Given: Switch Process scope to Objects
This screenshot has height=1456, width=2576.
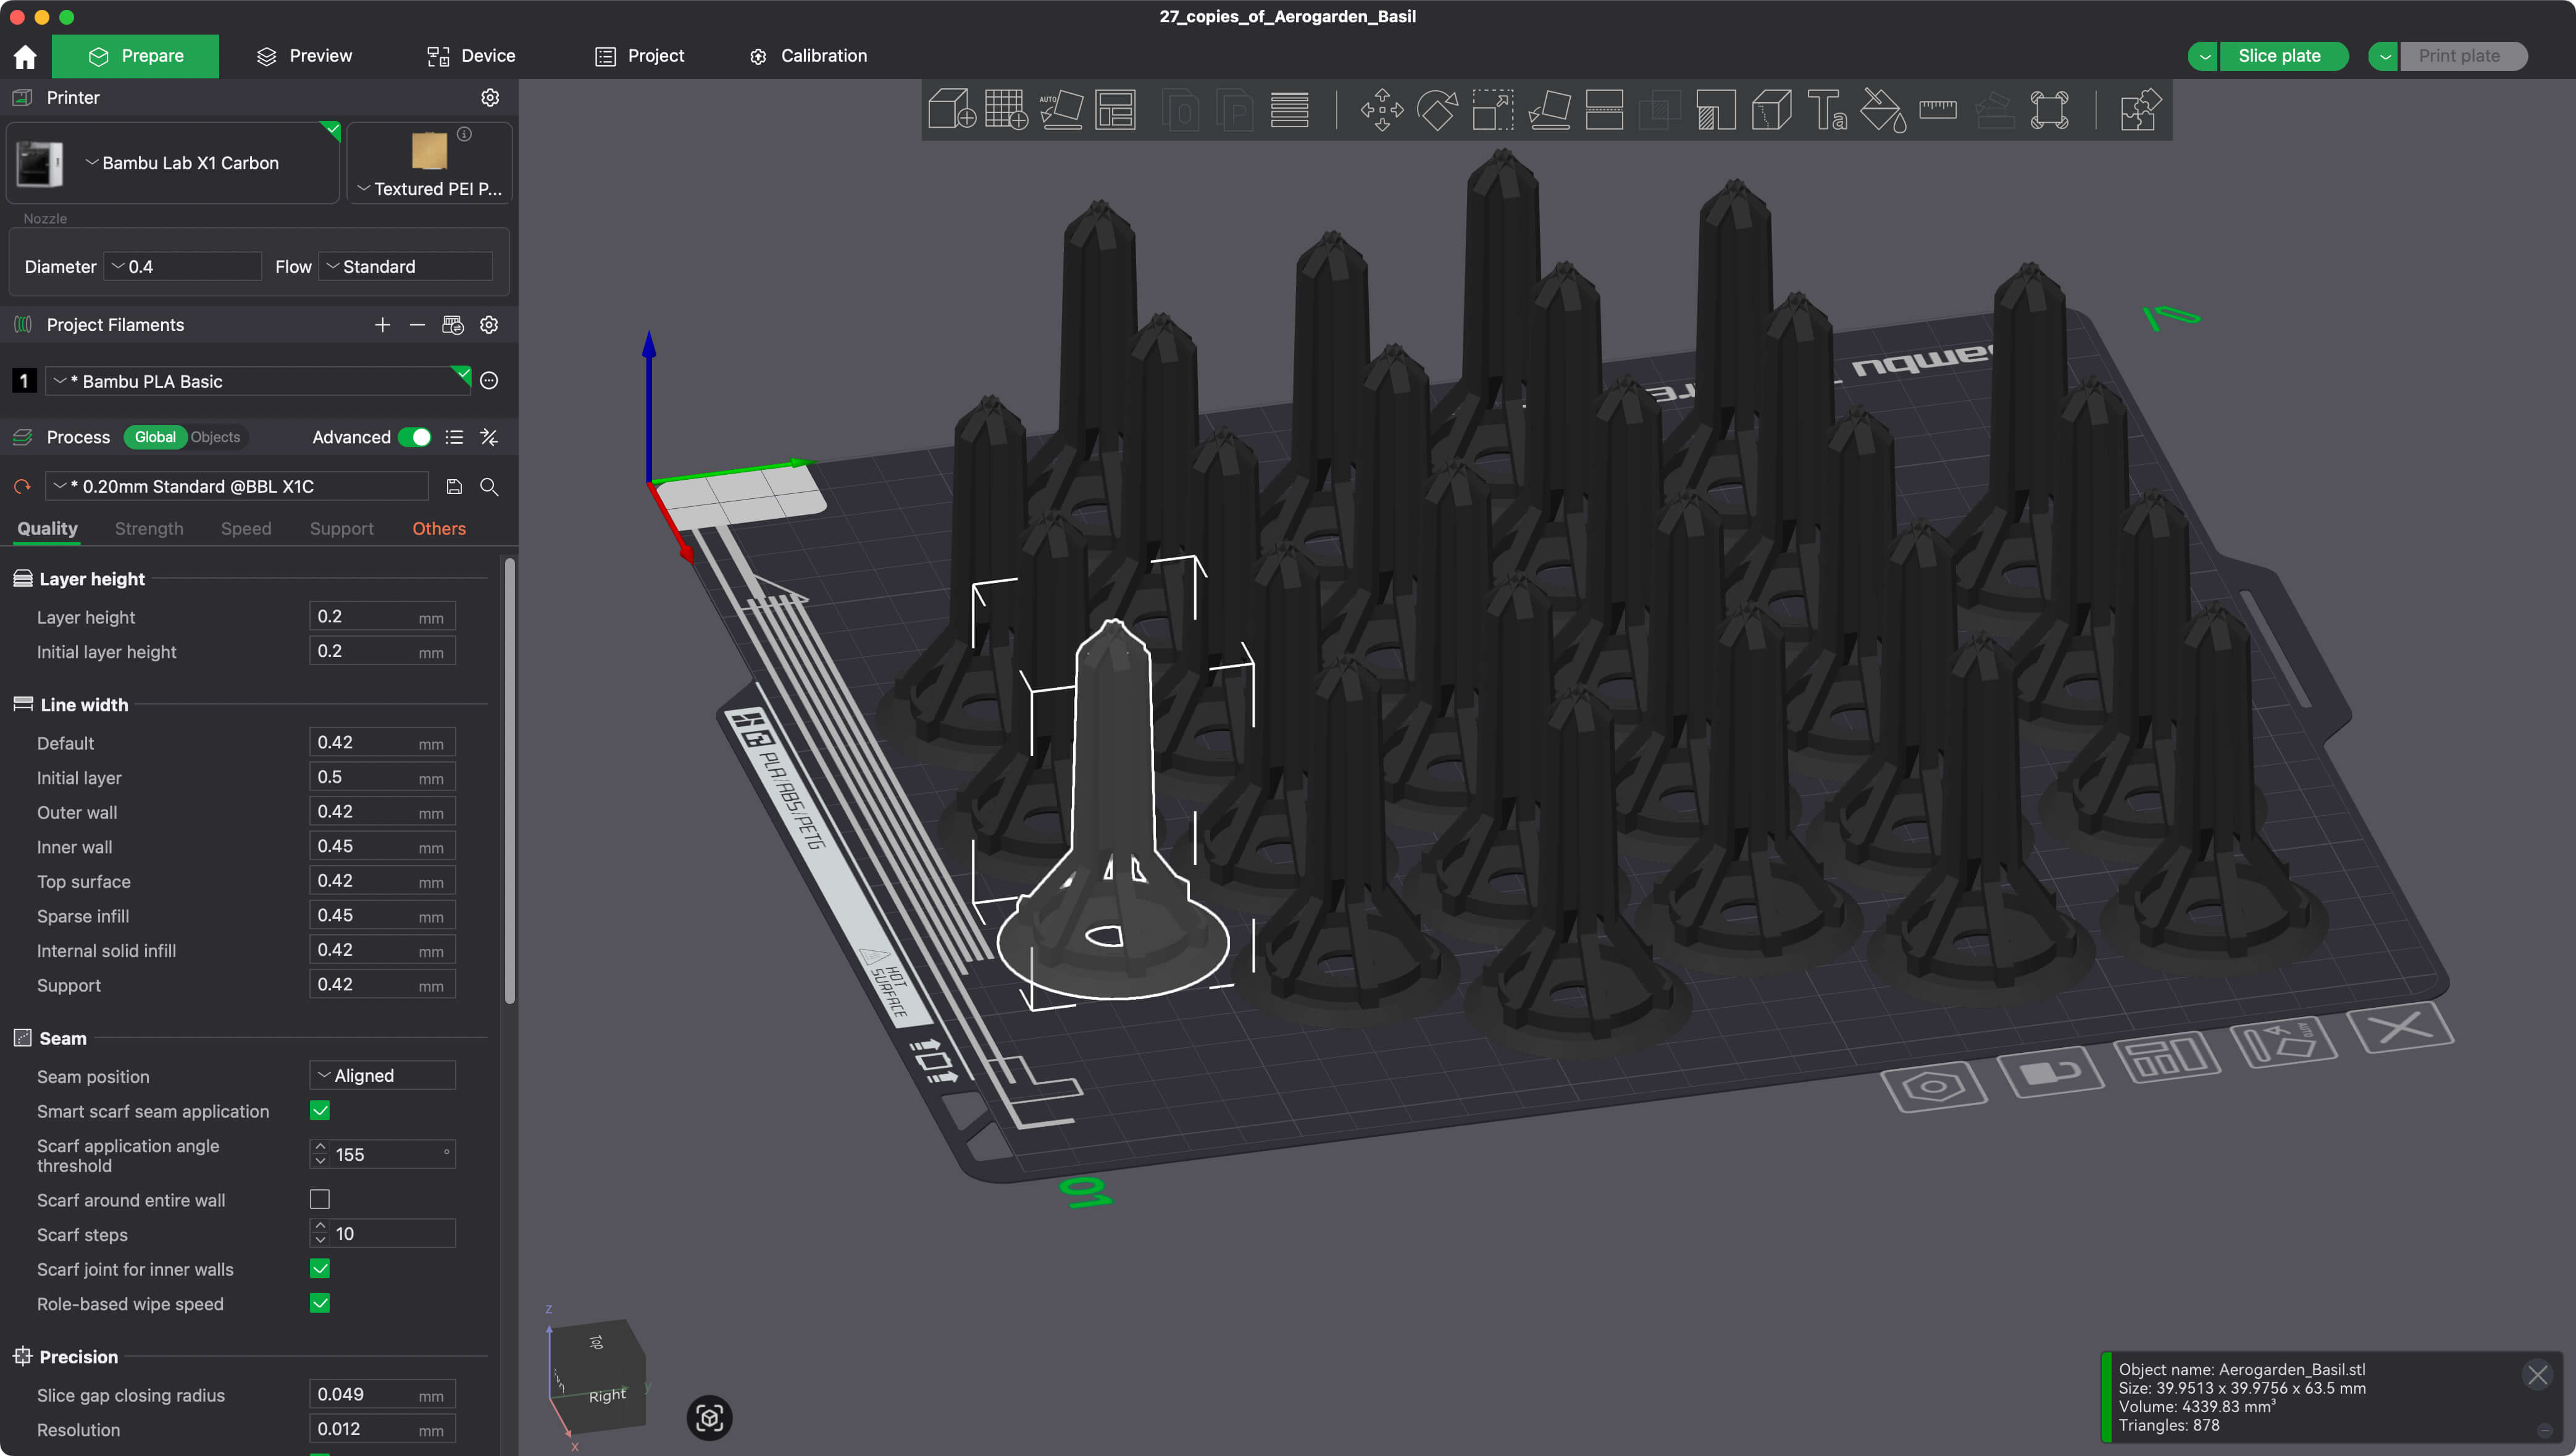Looking at the screenshot, I should pyautogui.click(x=215, y=437).
